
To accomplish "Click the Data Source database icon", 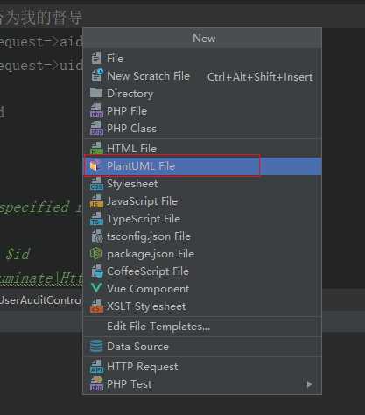I will coord(96,347).
